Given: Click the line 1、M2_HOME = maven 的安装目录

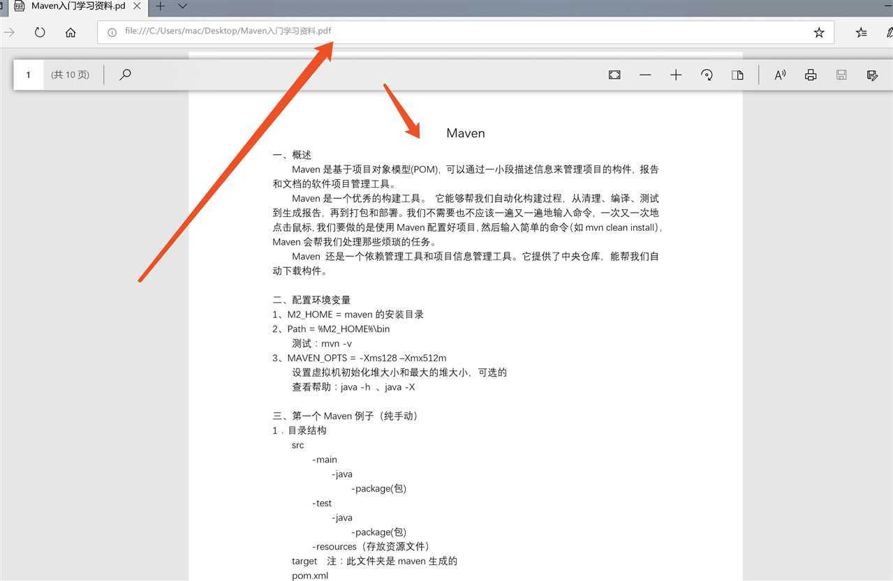Looking at the screenshot, I should point(348,315).
